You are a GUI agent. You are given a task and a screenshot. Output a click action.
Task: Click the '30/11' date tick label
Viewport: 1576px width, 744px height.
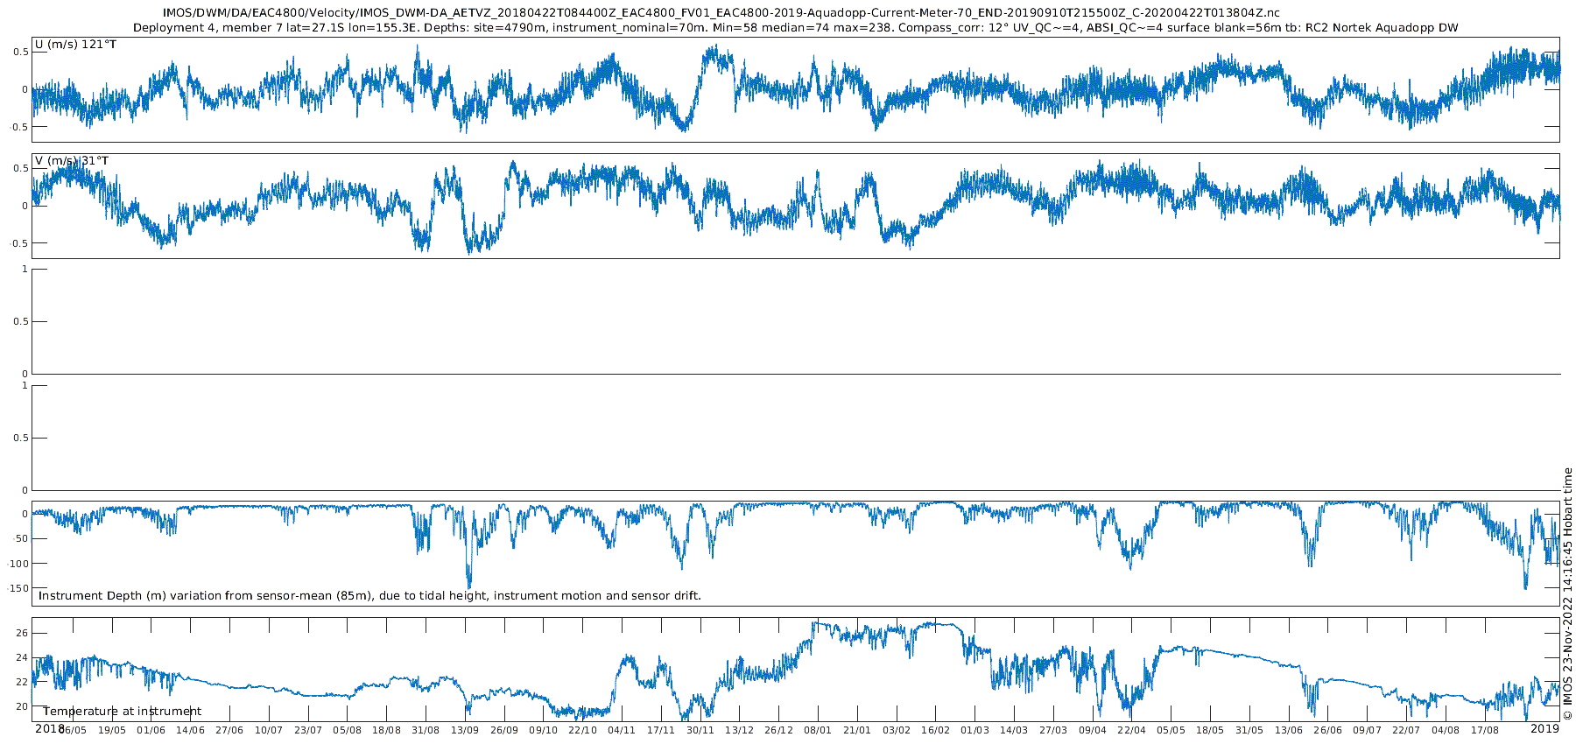[700, 730]
